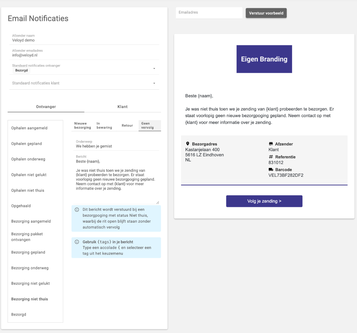Image resolution: width=357 pixels, height=333 pixels.
Task: Select Bezorging niet gelukt in the list
Action: 35,283
